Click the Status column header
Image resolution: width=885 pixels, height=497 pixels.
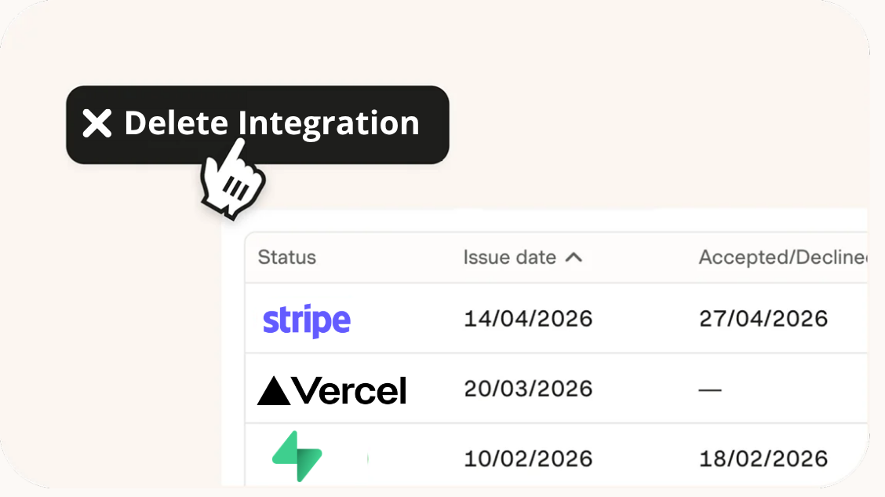click(x=286, y=258)
